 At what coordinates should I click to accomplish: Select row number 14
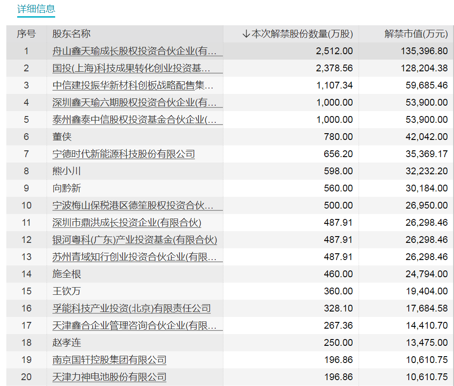26,274
